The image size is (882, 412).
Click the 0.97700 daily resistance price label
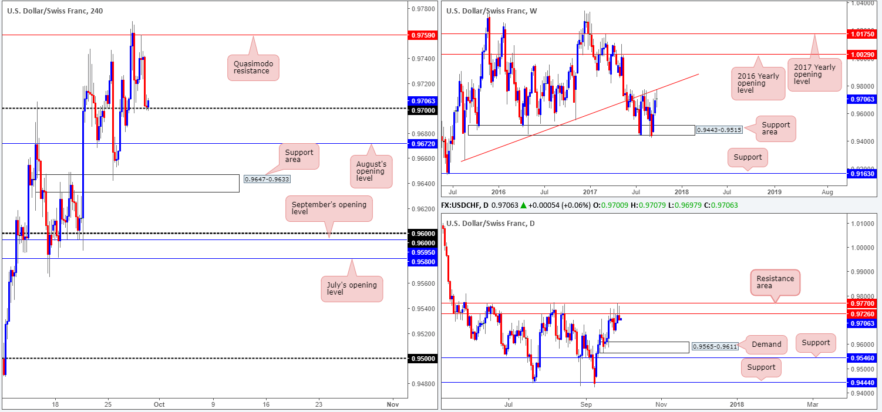point(861,303)
